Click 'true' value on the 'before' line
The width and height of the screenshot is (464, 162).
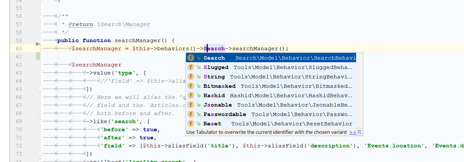(150, 130)
